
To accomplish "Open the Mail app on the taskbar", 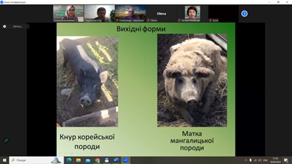I will tap(88, 160).
